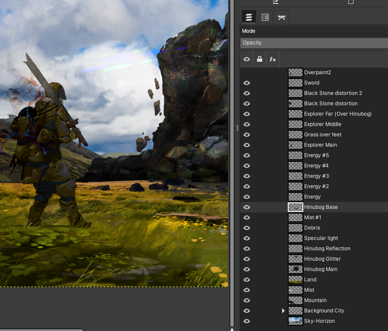388x331 pixels.
Task: Hide the Hinubog Reflection layer
Action: click(x=247, y=249)
